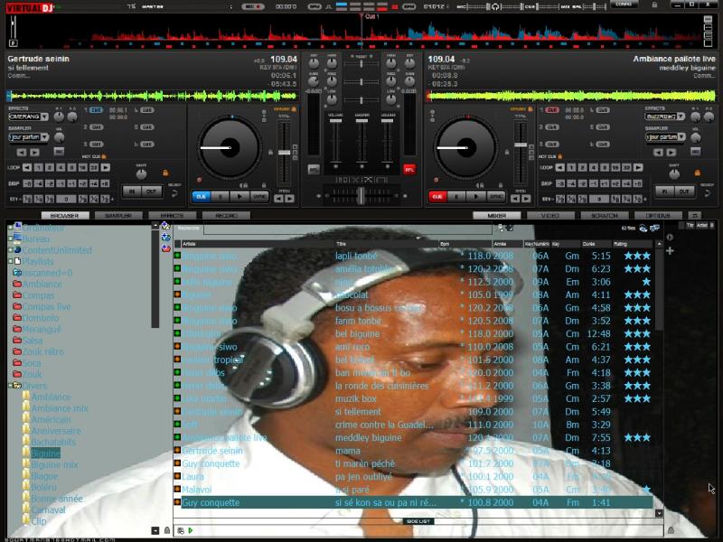This screenshot has height=542, width=723.
Task: Set loop IN point on left deck
Action: pos(131,192)
